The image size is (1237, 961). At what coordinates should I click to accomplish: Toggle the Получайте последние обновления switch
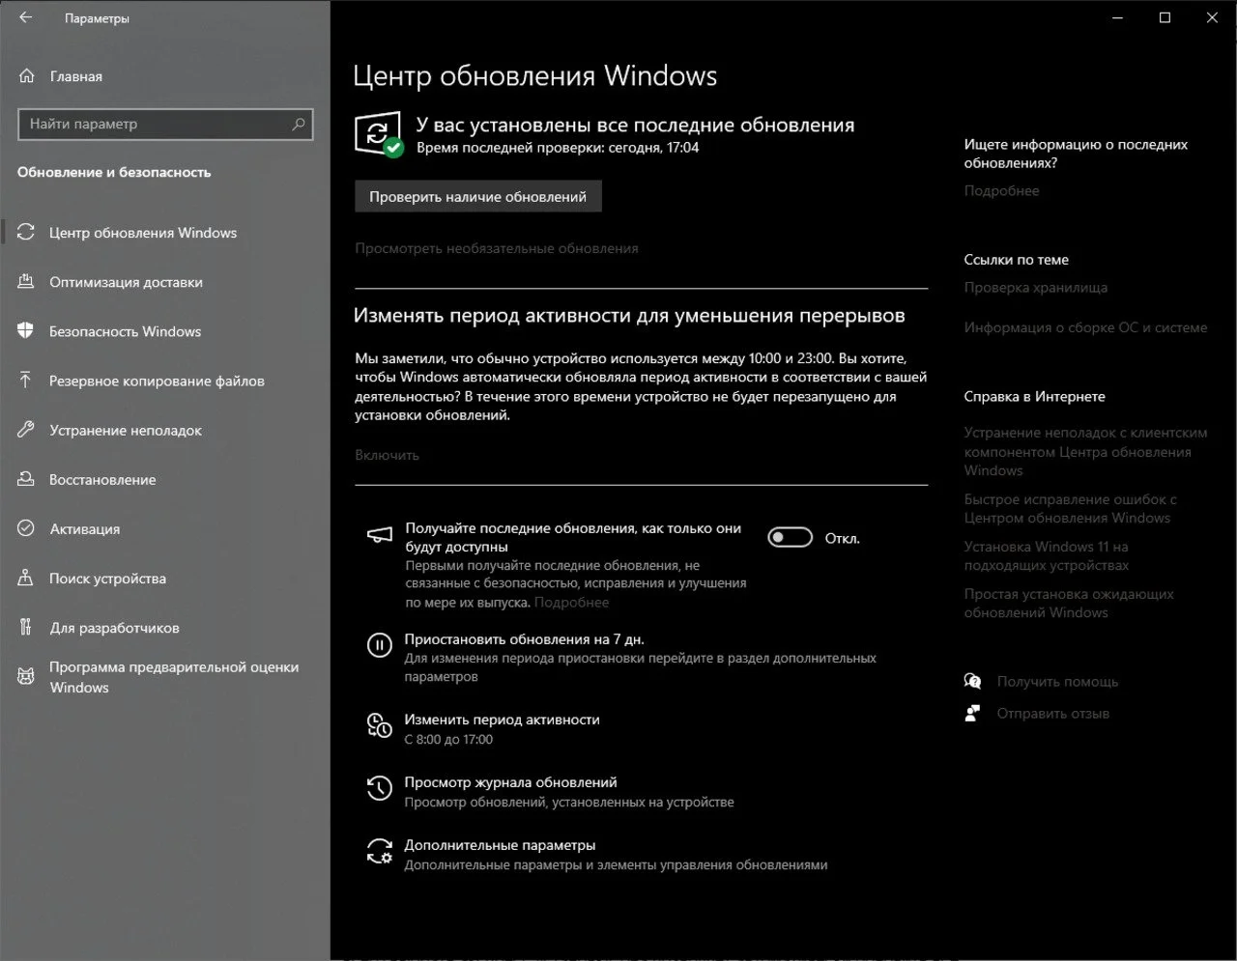click(x=790, y=538)
